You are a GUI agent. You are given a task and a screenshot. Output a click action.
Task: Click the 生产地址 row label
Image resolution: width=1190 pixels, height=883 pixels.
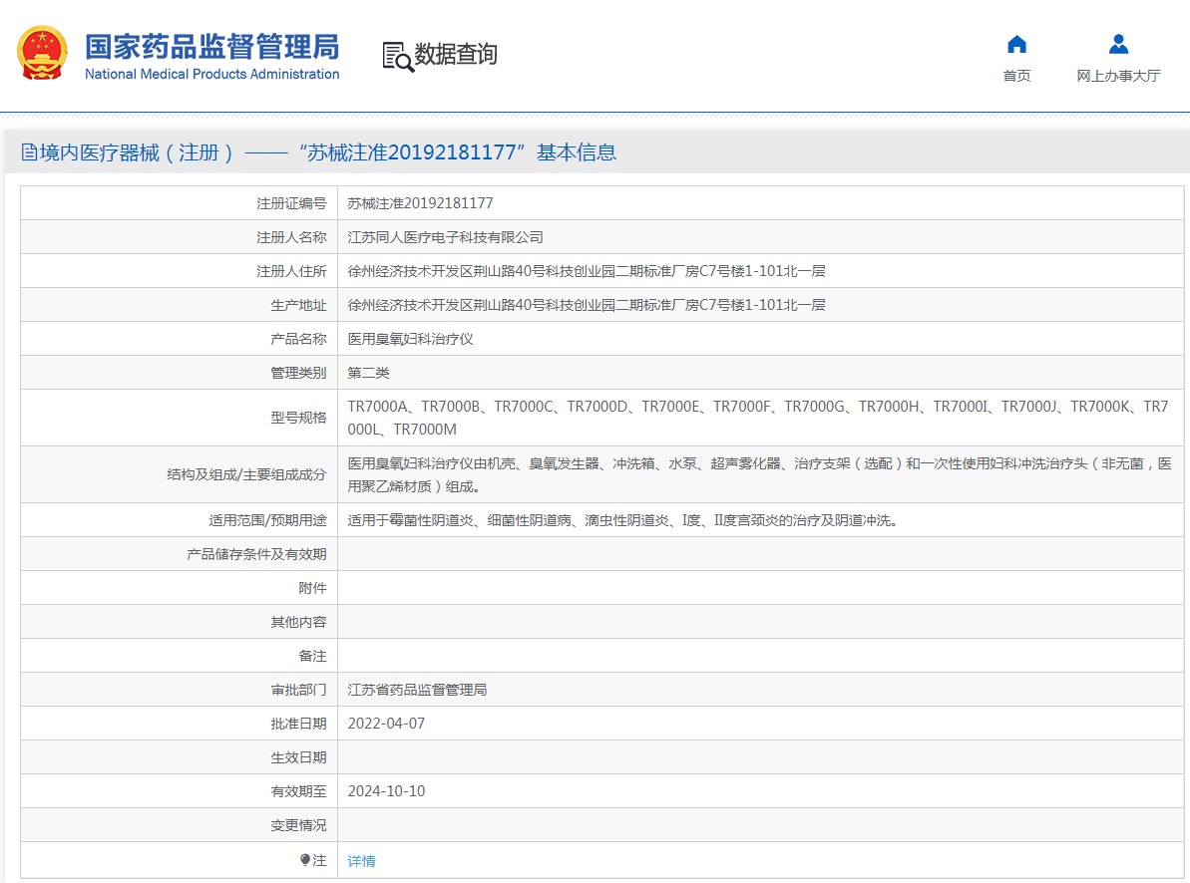click(x=298, y=305)
